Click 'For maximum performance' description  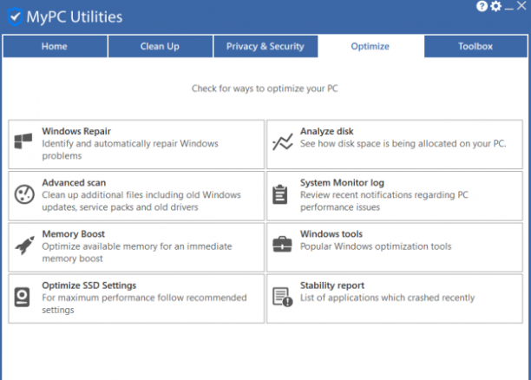[x=144, y=304]
